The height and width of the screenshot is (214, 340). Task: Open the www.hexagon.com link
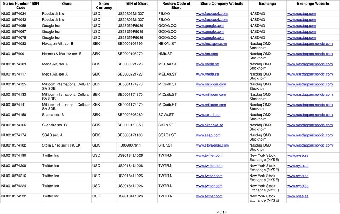(x=211, y=44)
